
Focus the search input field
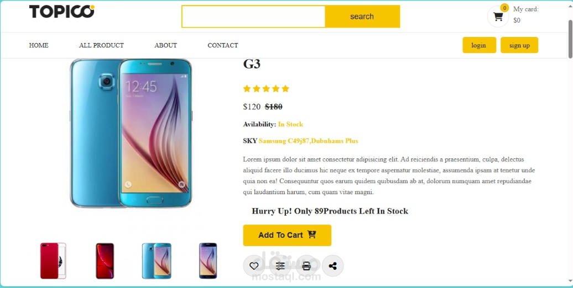(x=253, y=17)
